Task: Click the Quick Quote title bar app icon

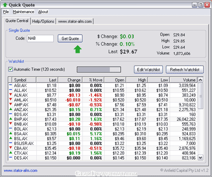Action: 5,5
